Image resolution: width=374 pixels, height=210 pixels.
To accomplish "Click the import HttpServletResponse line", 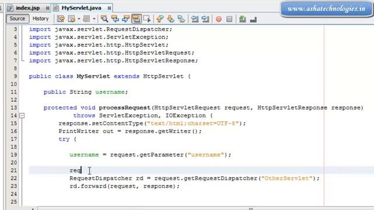I will coord(113,61).
